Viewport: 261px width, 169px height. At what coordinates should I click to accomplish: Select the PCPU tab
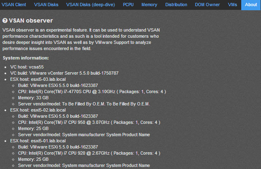pos(128,5)
